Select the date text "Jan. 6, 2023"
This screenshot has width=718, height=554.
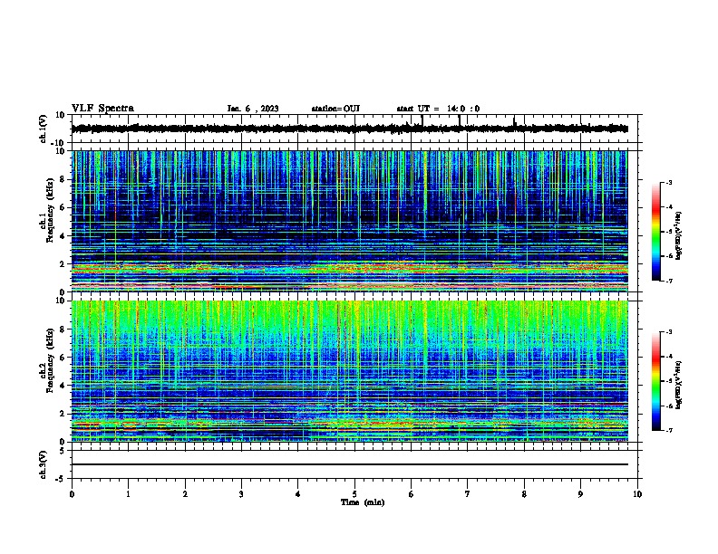tap(253, 109)
